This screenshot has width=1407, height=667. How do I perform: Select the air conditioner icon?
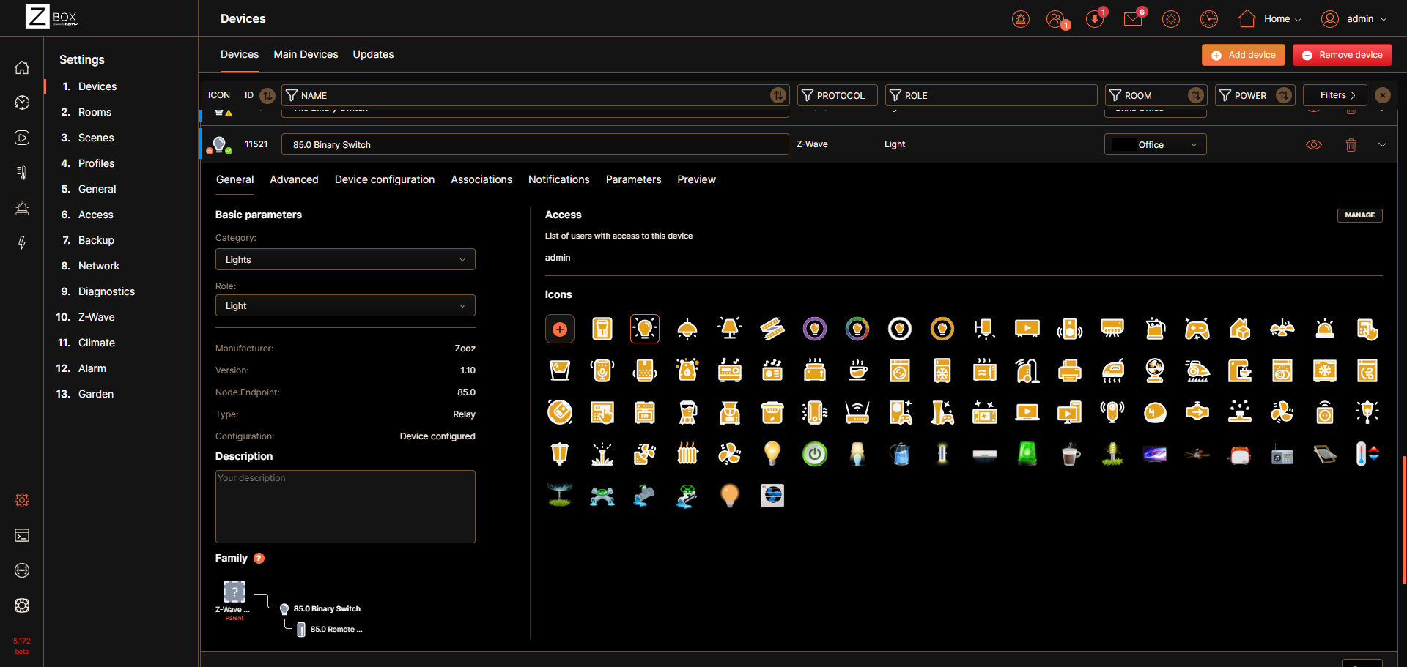click(x=1112, y=329)
